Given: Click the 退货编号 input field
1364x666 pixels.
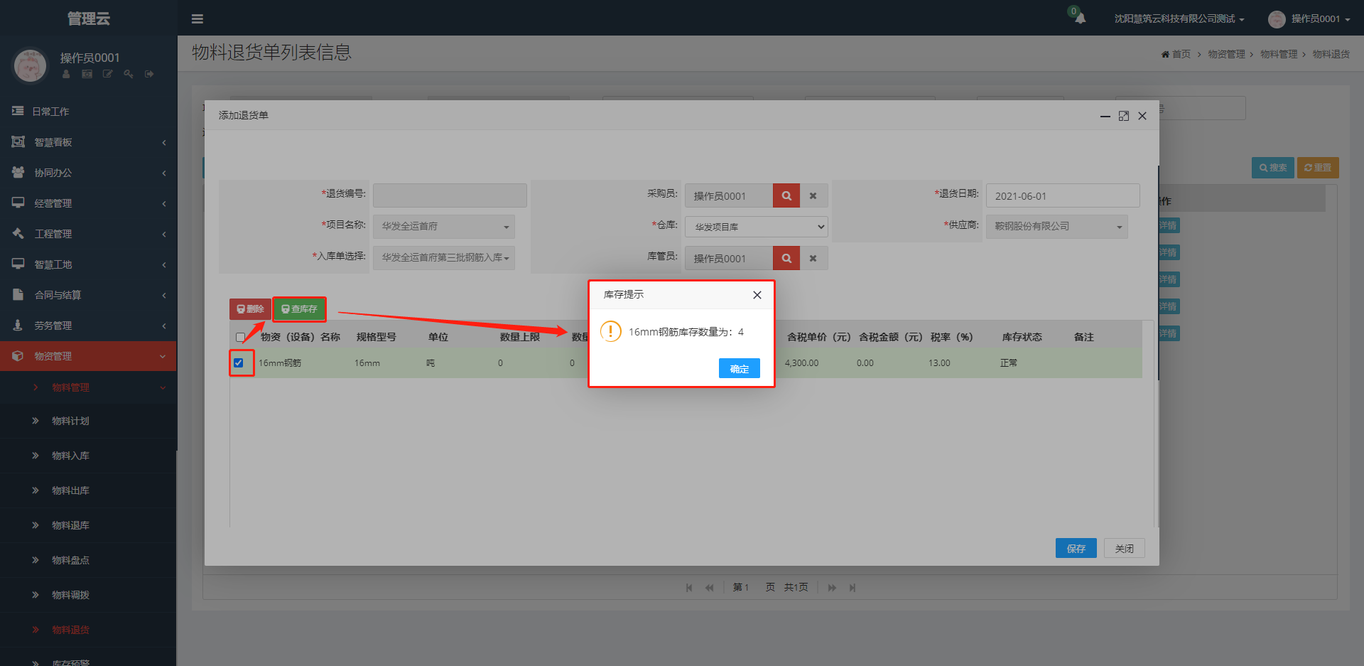Looking at the screenshot, I should [x=450, y=195].
